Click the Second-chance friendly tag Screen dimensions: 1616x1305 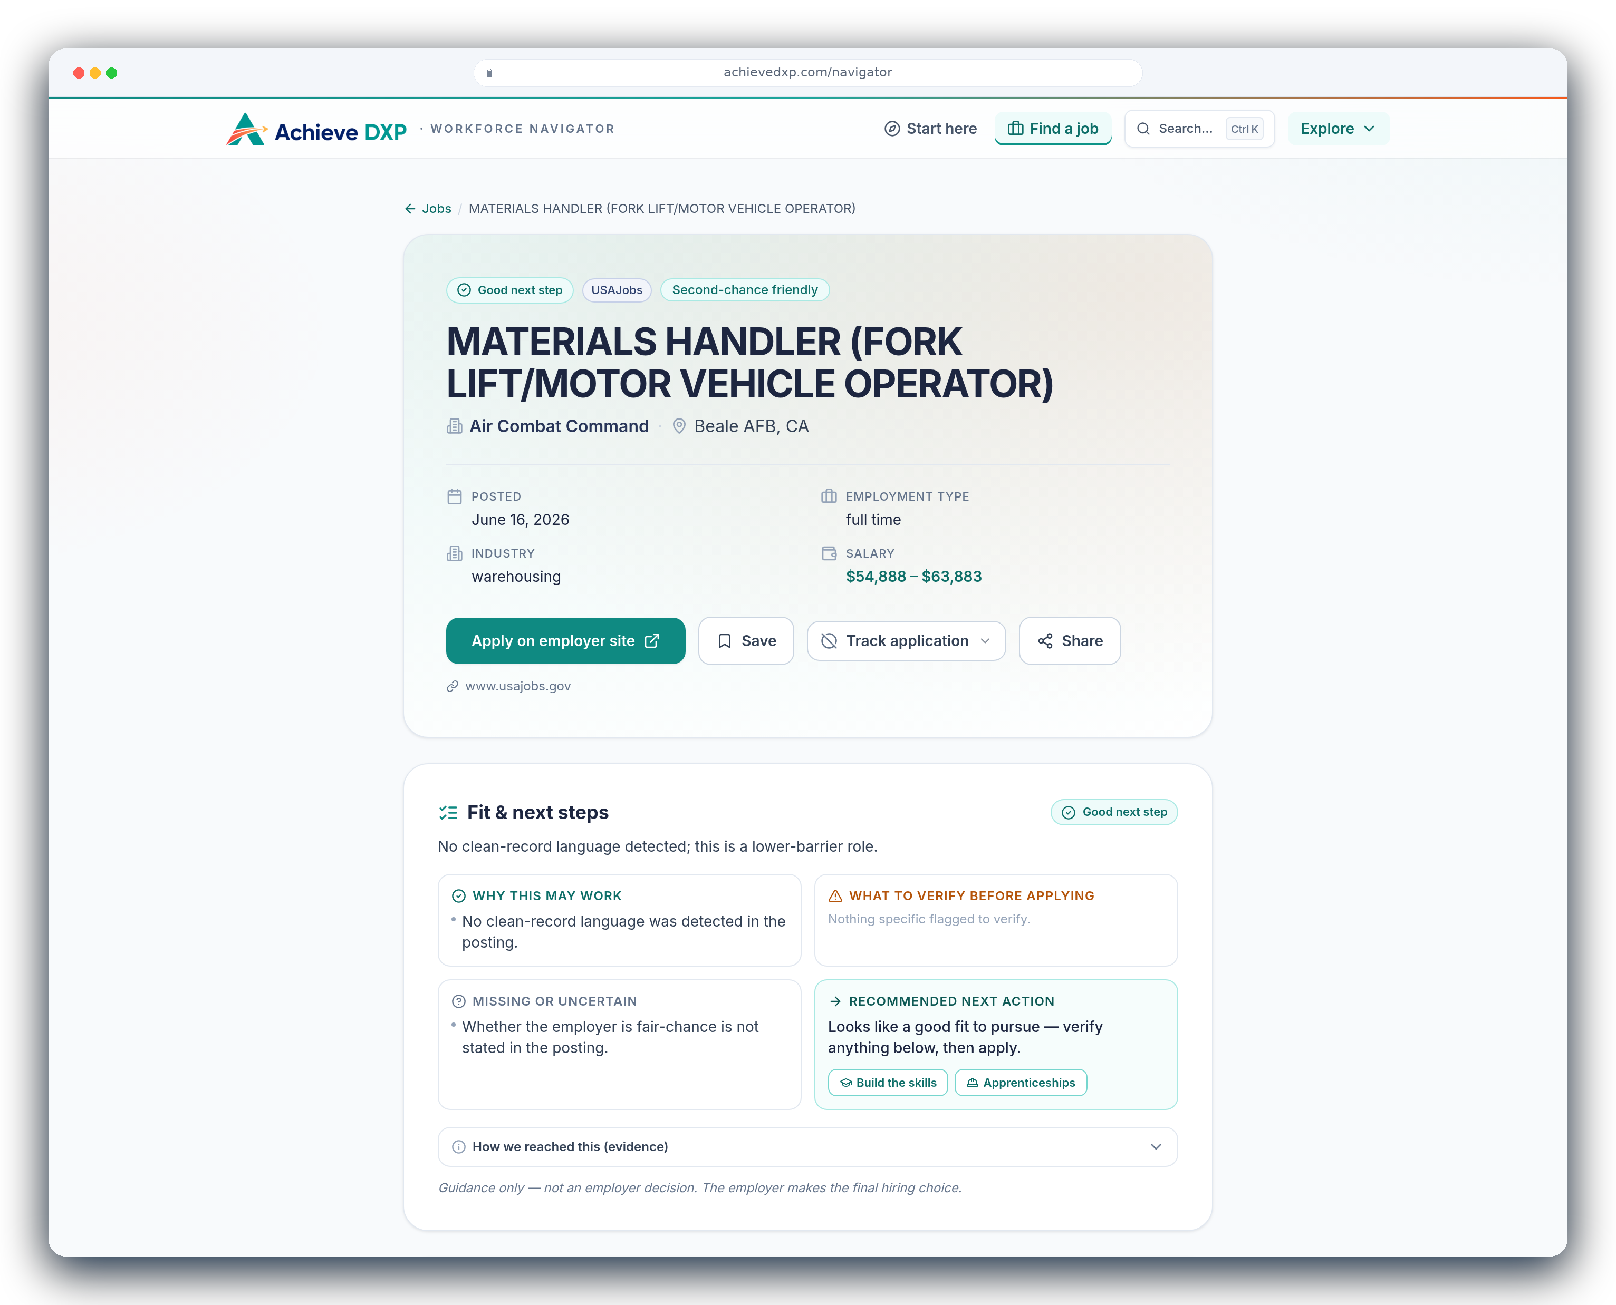[745, 290]
